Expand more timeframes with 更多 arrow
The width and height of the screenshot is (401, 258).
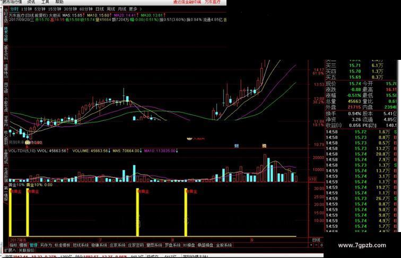click(x=135, y=9)
